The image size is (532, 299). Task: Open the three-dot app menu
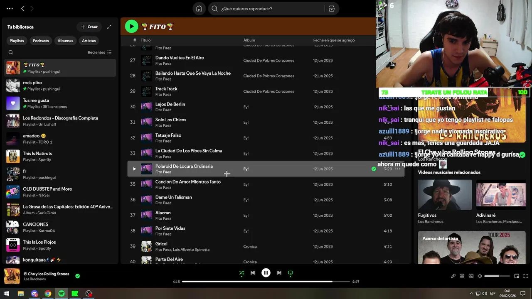tap(10, 8)
